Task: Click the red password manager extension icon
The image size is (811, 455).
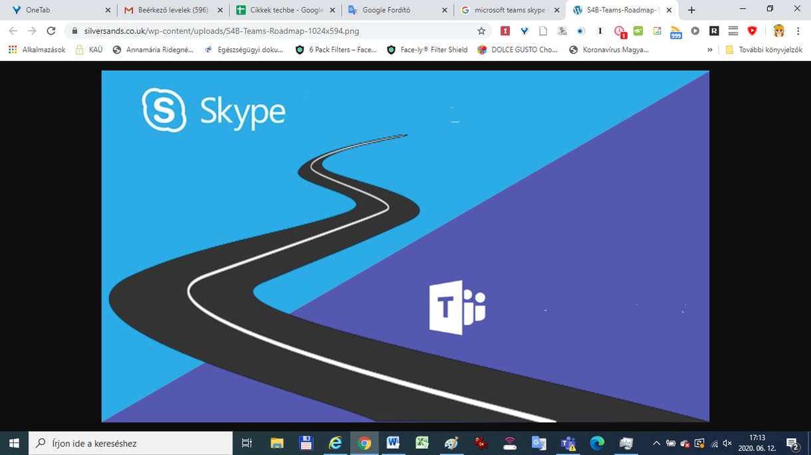Action: point(505,31)
